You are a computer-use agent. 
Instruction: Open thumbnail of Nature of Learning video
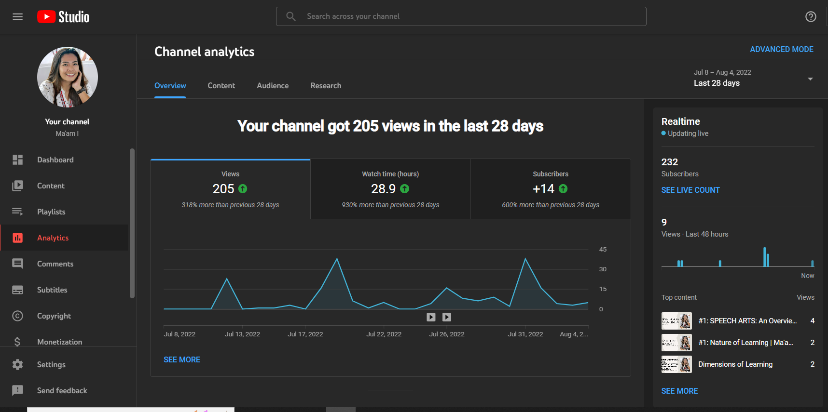(x=676, y=343)
